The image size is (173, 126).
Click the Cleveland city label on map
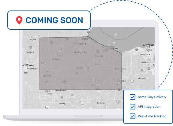click(x=149, y=45)
